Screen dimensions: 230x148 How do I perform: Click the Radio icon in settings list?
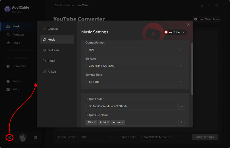(x=44, y=61)
